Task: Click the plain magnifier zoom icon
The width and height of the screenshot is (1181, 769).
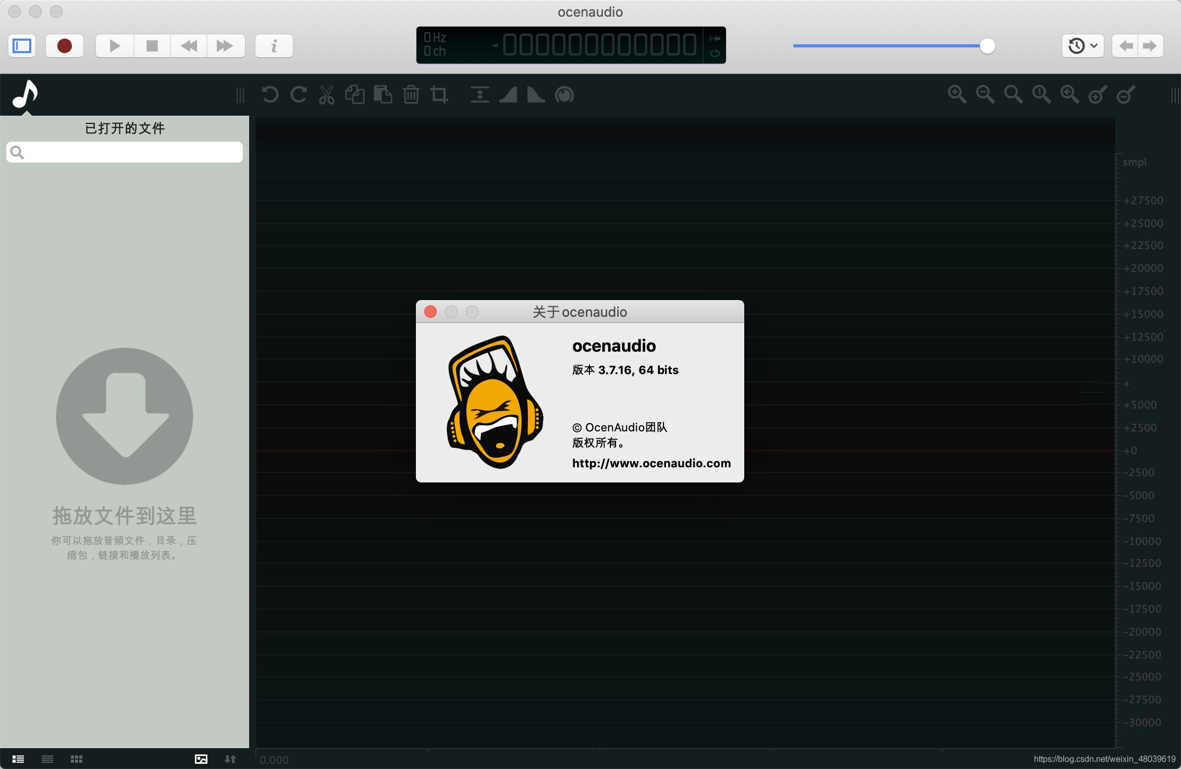Action: [1013, 95]
